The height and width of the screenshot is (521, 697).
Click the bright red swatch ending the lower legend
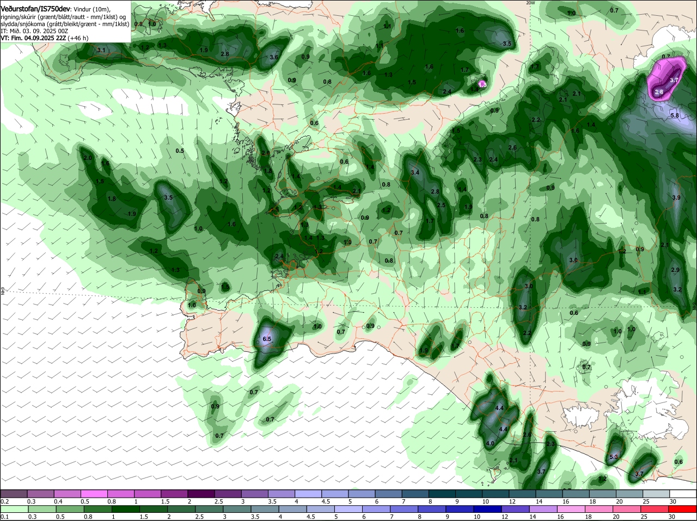tap(683, 508)
